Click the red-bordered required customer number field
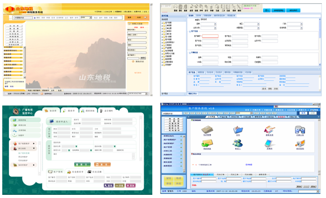 (x=210, y=36)
